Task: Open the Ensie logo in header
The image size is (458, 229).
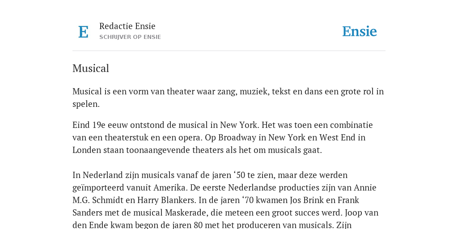Action: (359, 32)
